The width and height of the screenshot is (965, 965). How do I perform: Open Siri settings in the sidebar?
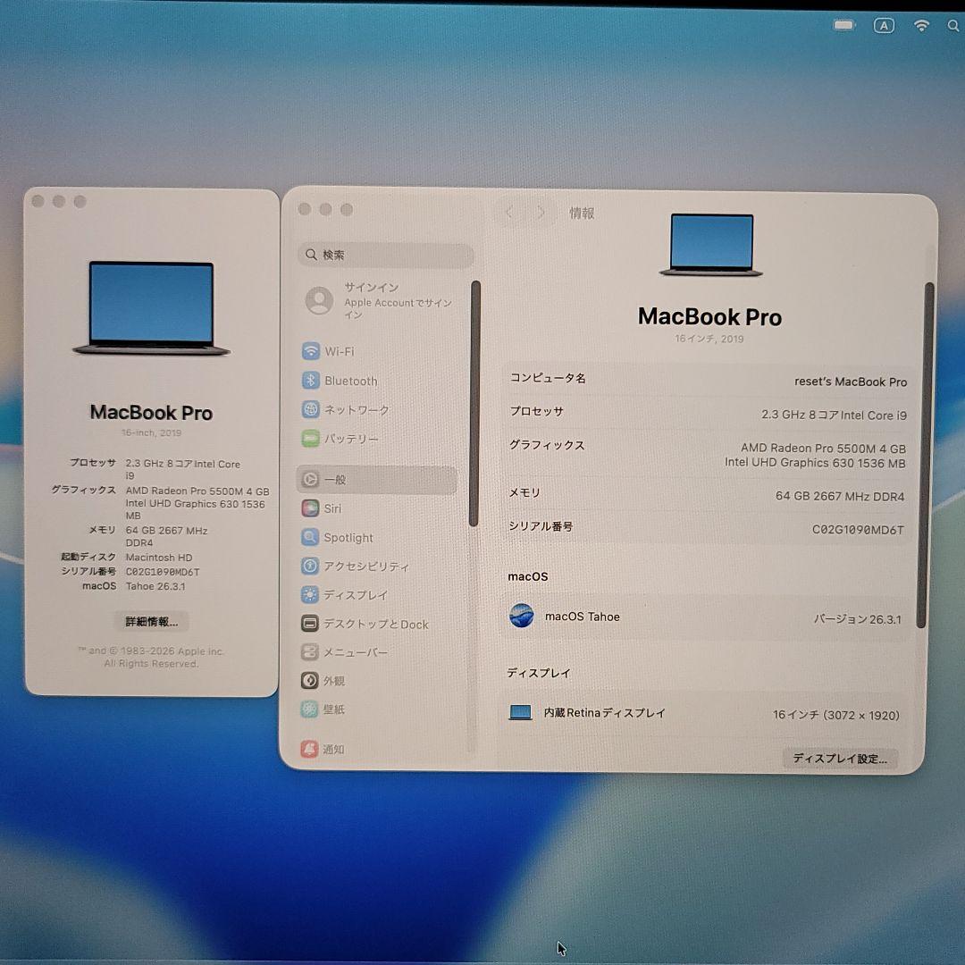click(322, 508)
